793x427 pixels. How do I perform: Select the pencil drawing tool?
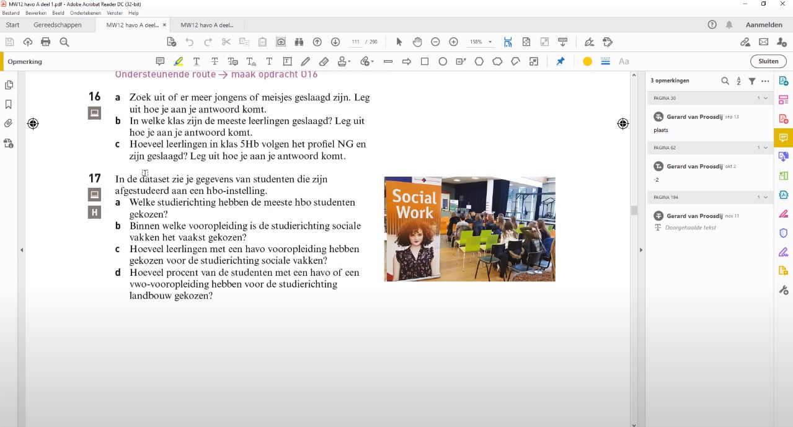point(305,61)
